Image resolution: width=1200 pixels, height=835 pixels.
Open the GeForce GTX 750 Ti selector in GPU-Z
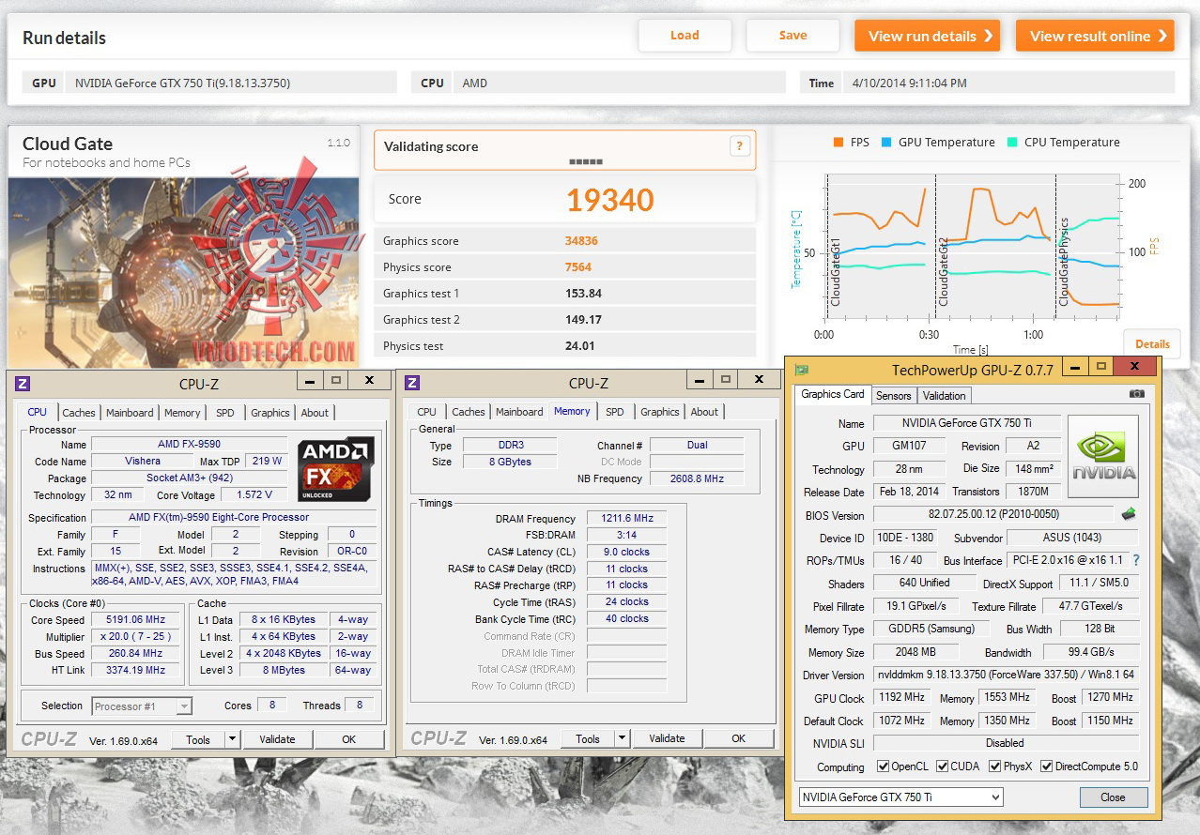(x=900, y=797)
